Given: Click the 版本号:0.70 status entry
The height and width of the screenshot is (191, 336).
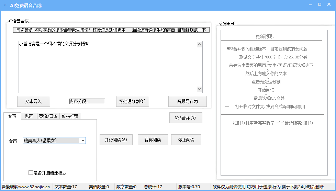Looking at the screenshot, I should point(189,187).
